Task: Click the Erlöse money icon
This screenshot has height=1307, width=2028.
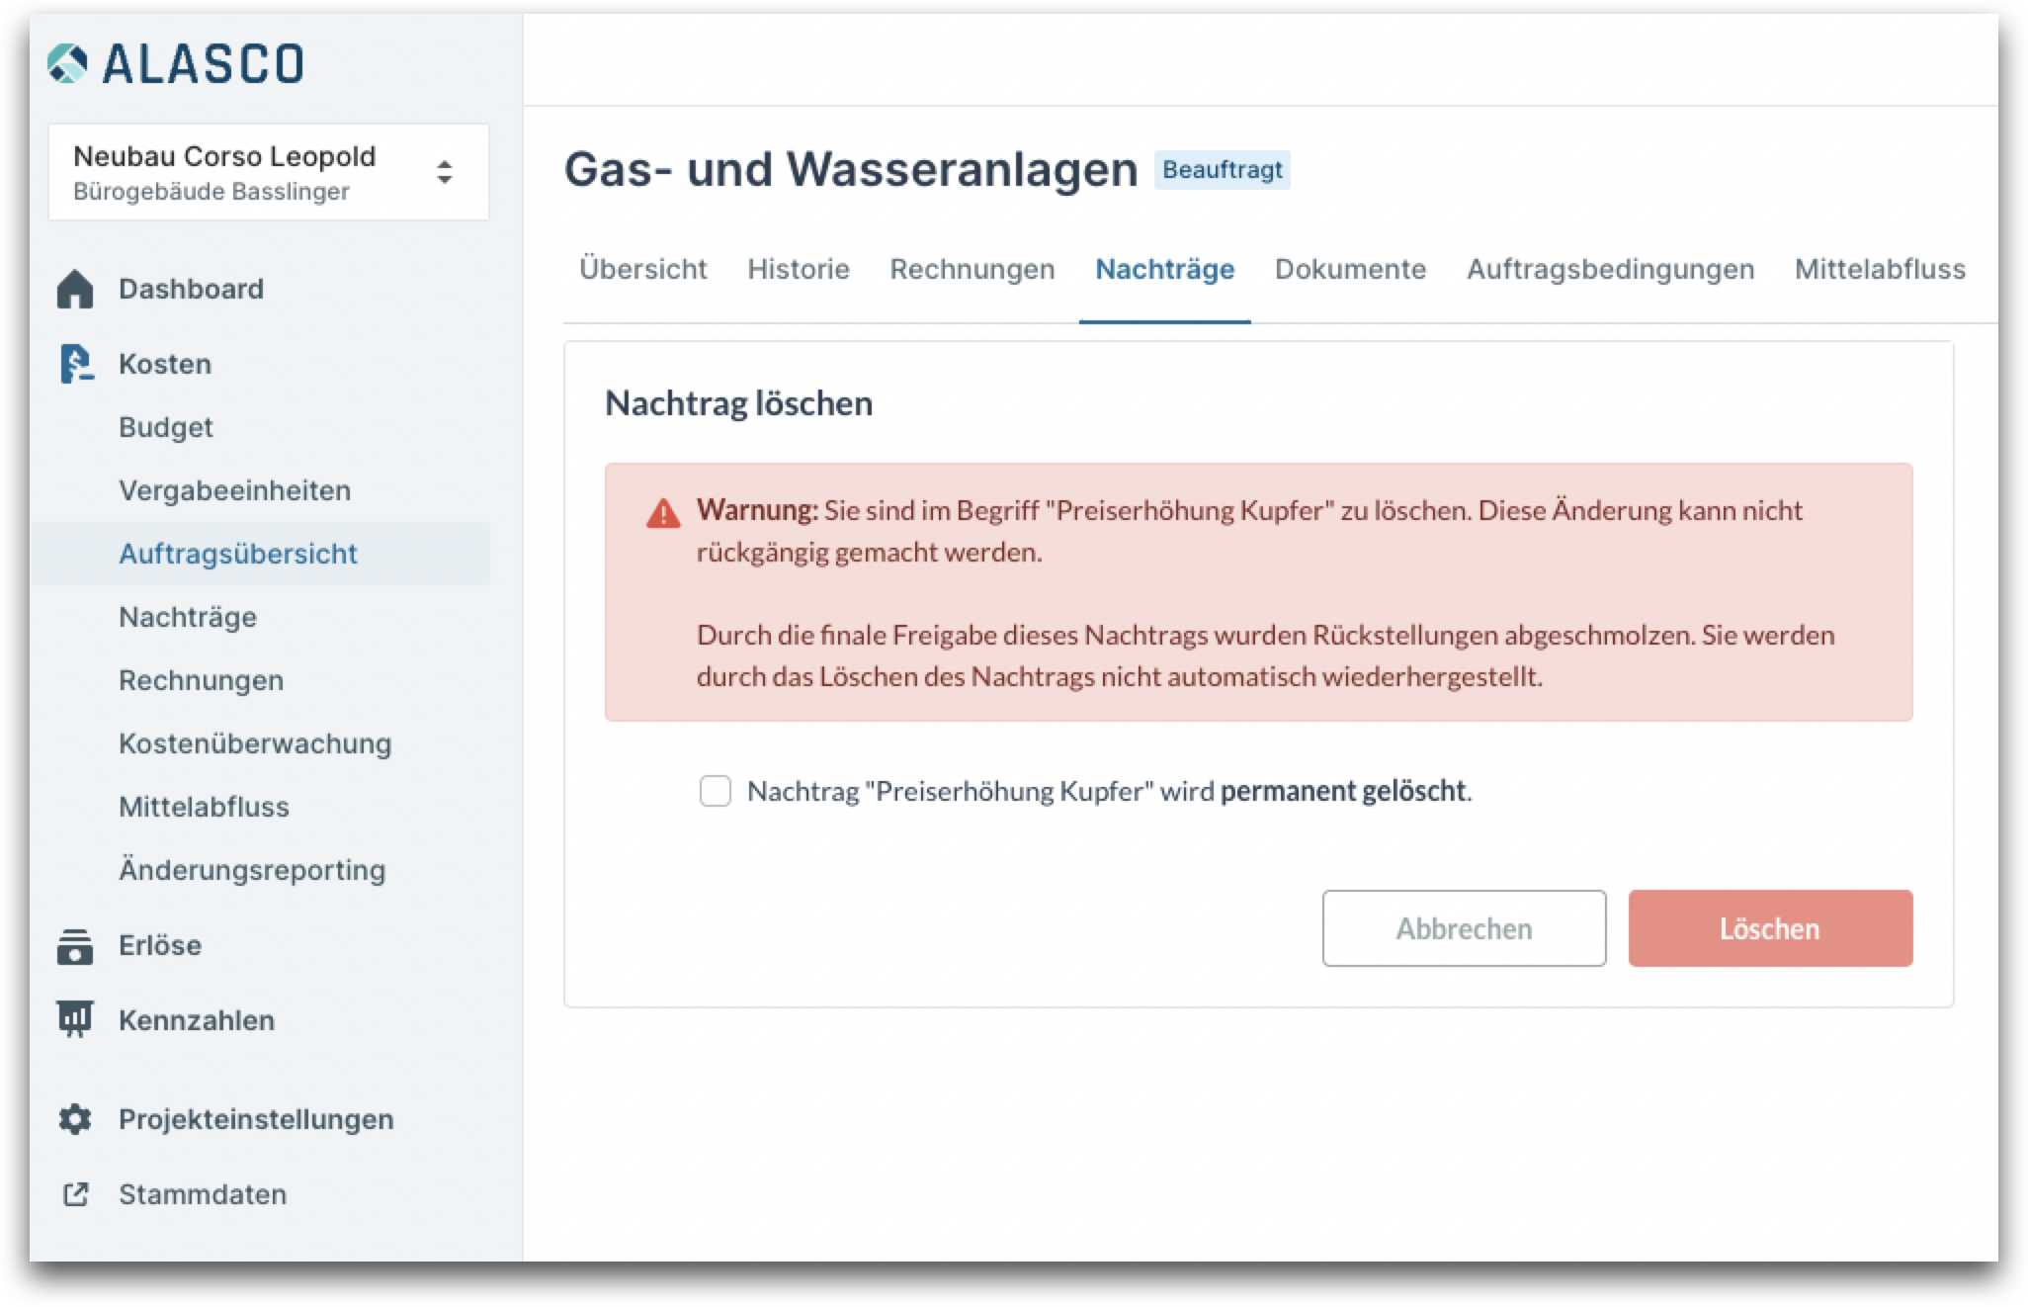Action: [75, 946]
